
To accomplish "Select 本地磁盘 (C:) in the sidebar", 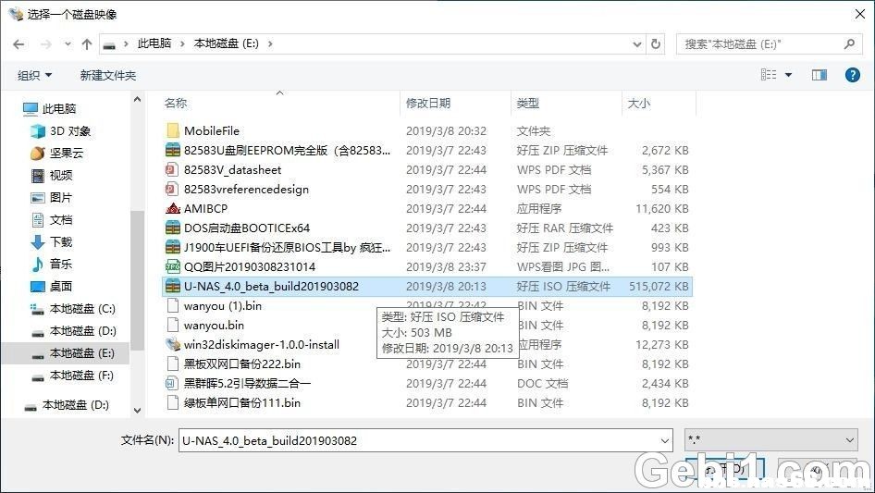I will (82, 308).
